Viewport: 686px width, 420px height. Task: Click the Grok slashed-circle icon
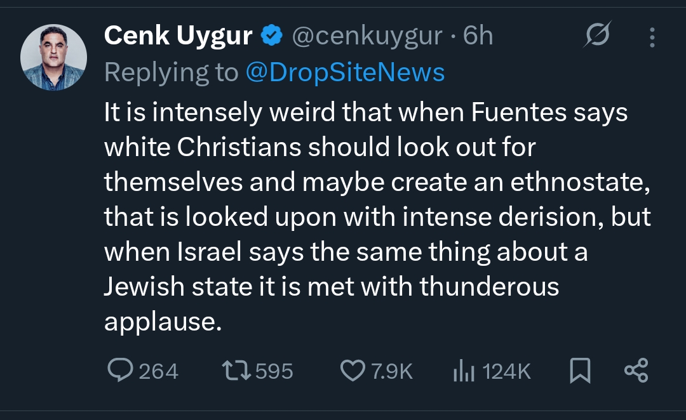[597, 36]
